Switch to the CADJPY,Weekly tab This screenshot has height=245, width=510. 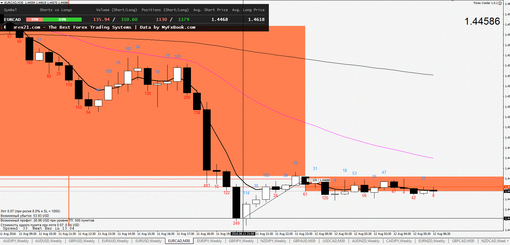point(399,241)
